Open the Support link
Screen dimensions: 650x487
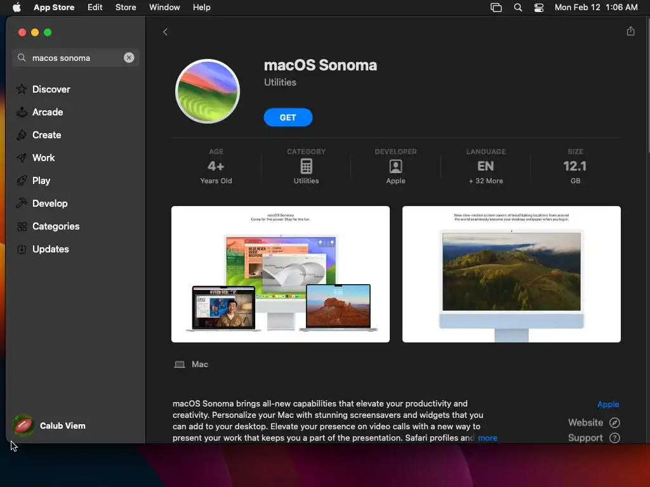(585, 438)
